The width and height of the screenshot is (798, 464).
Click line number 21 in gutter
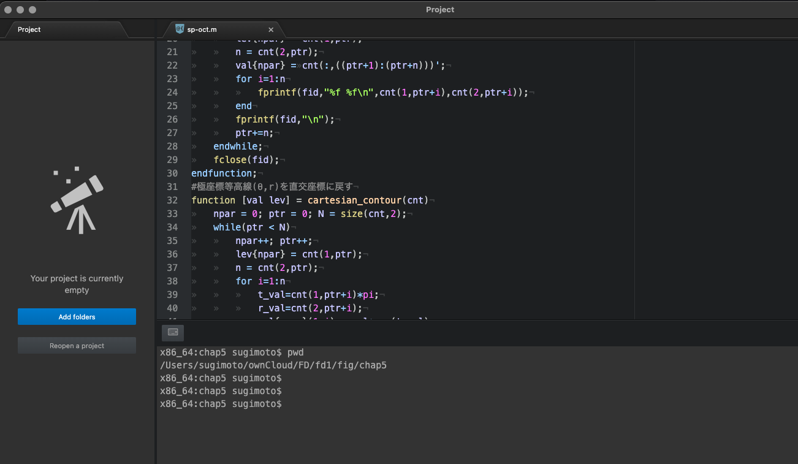[172, 52]
